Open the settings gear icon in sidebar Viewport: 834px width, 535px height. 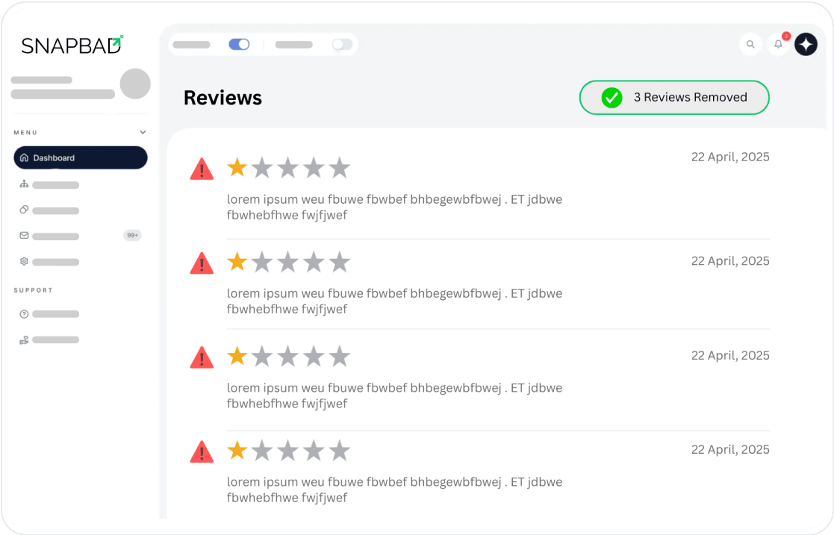(x=23, y=261)
